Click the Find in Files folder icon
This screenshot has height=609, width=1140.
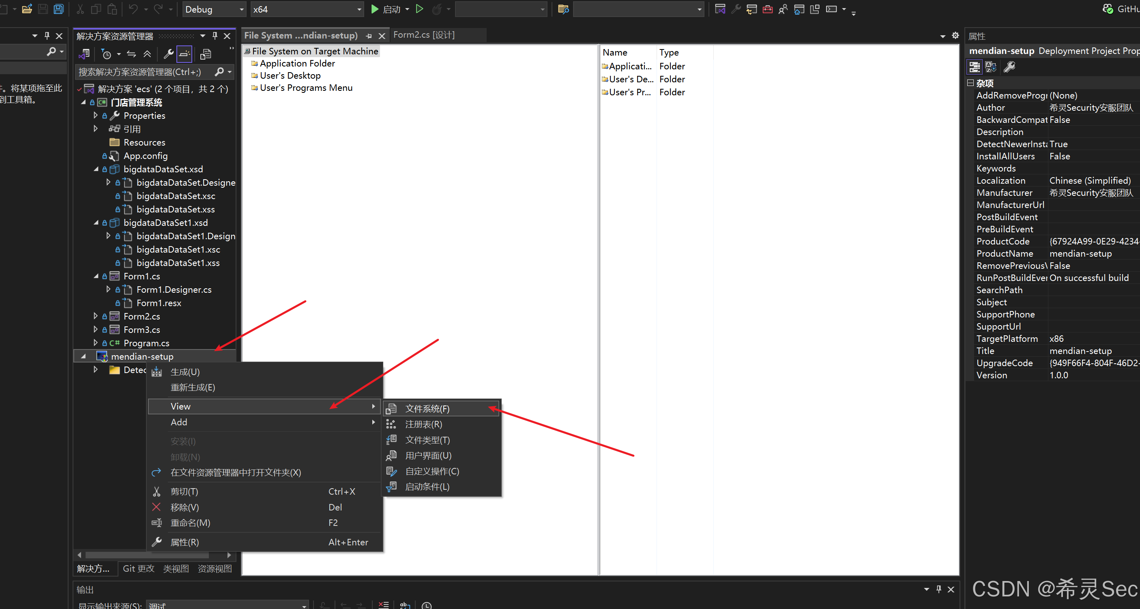563,9
